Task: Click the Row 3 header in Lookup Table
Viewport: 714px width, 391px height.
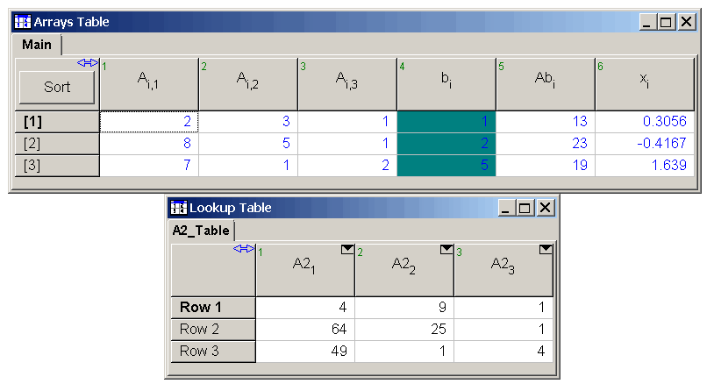Action: 212,352
